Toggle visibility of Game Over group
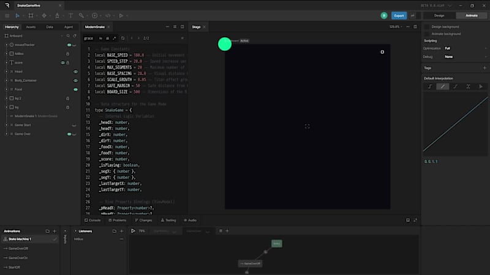Viewport: 490px width, 275px height. pyautogui.click(x=69, y=134)
